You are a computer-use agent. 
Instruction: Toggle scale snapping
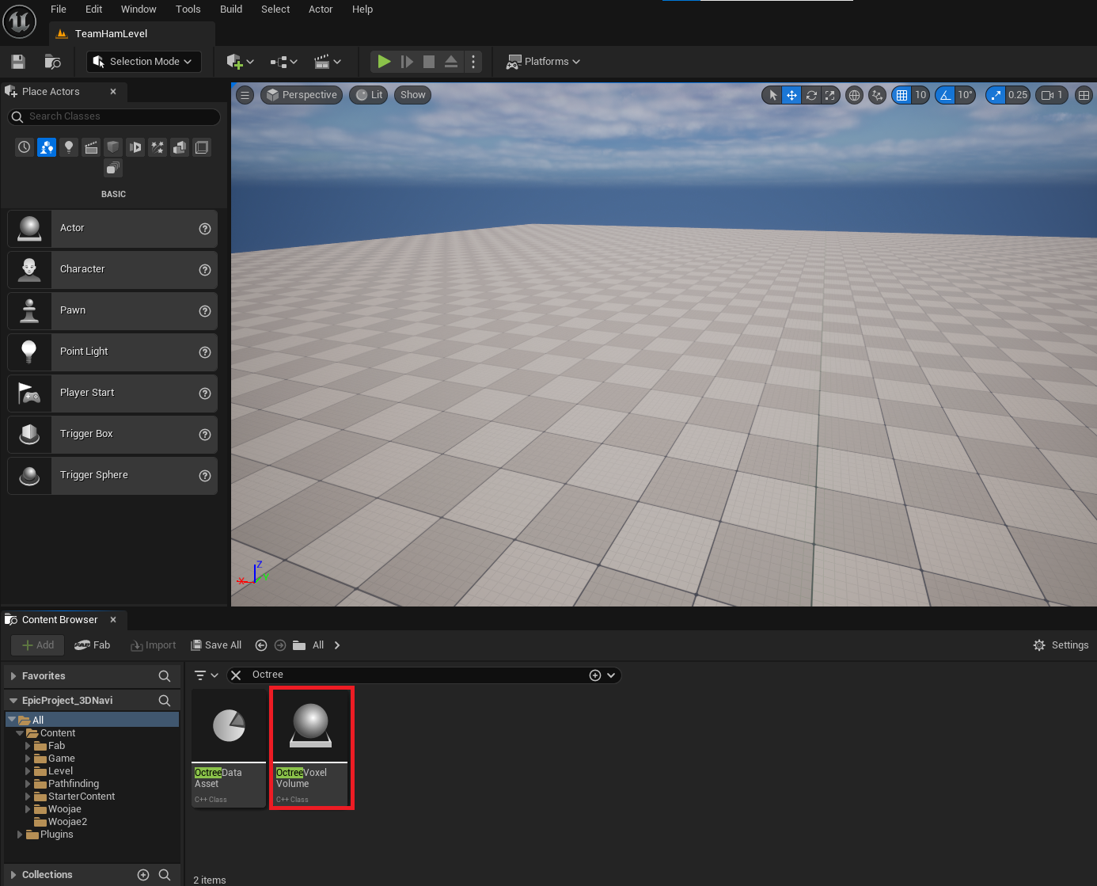995,95
